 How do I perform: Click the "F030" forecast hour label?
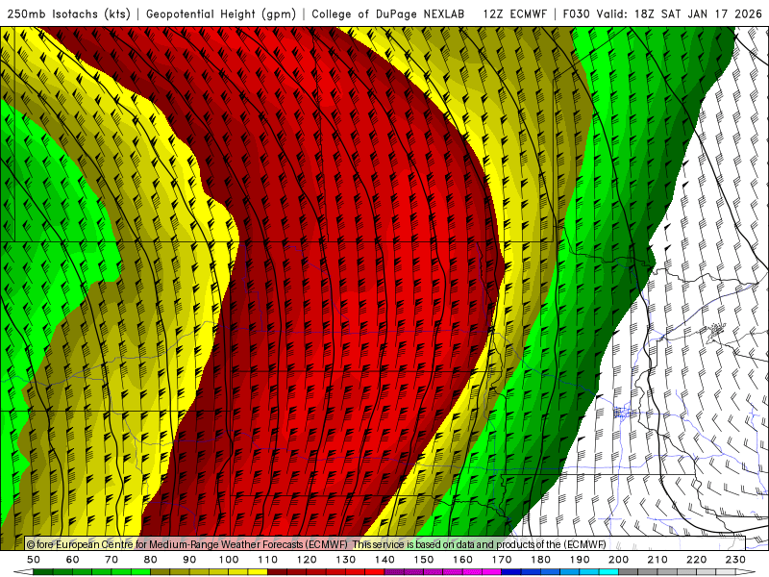pos(576,13)
